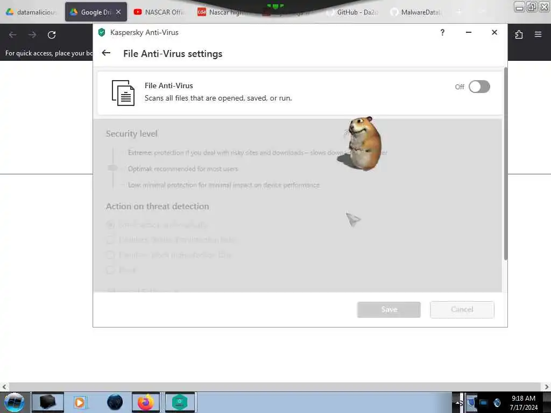Go back using the Kaspersky back arrow
Viewport: 551px width, 413px height.
click(x=106, y=53)
